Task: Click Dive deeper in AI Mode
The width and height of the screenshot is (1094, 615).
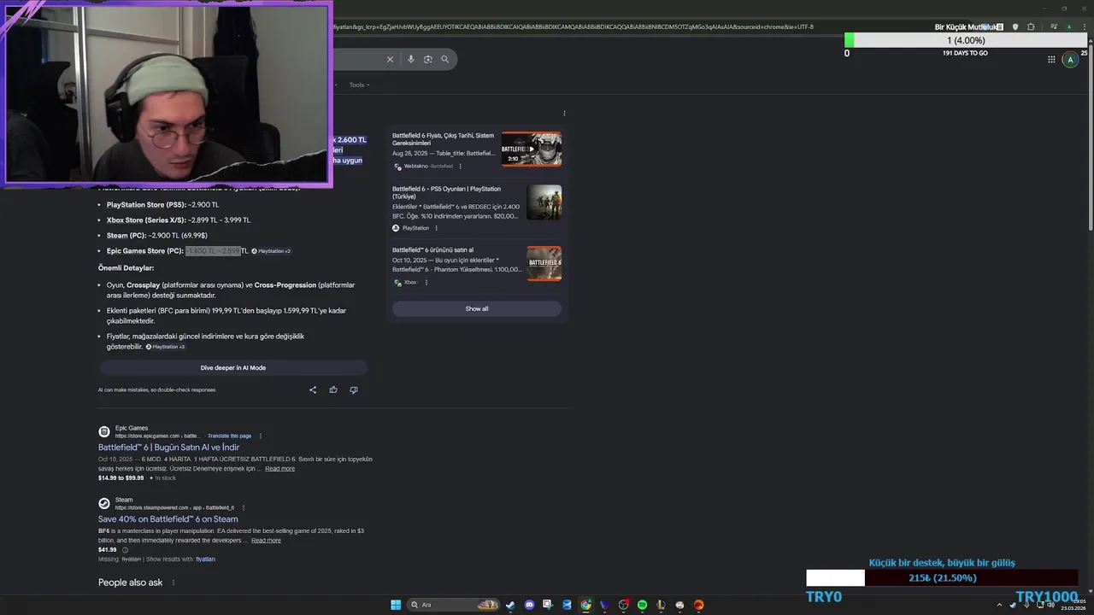Action: point(232,368)
